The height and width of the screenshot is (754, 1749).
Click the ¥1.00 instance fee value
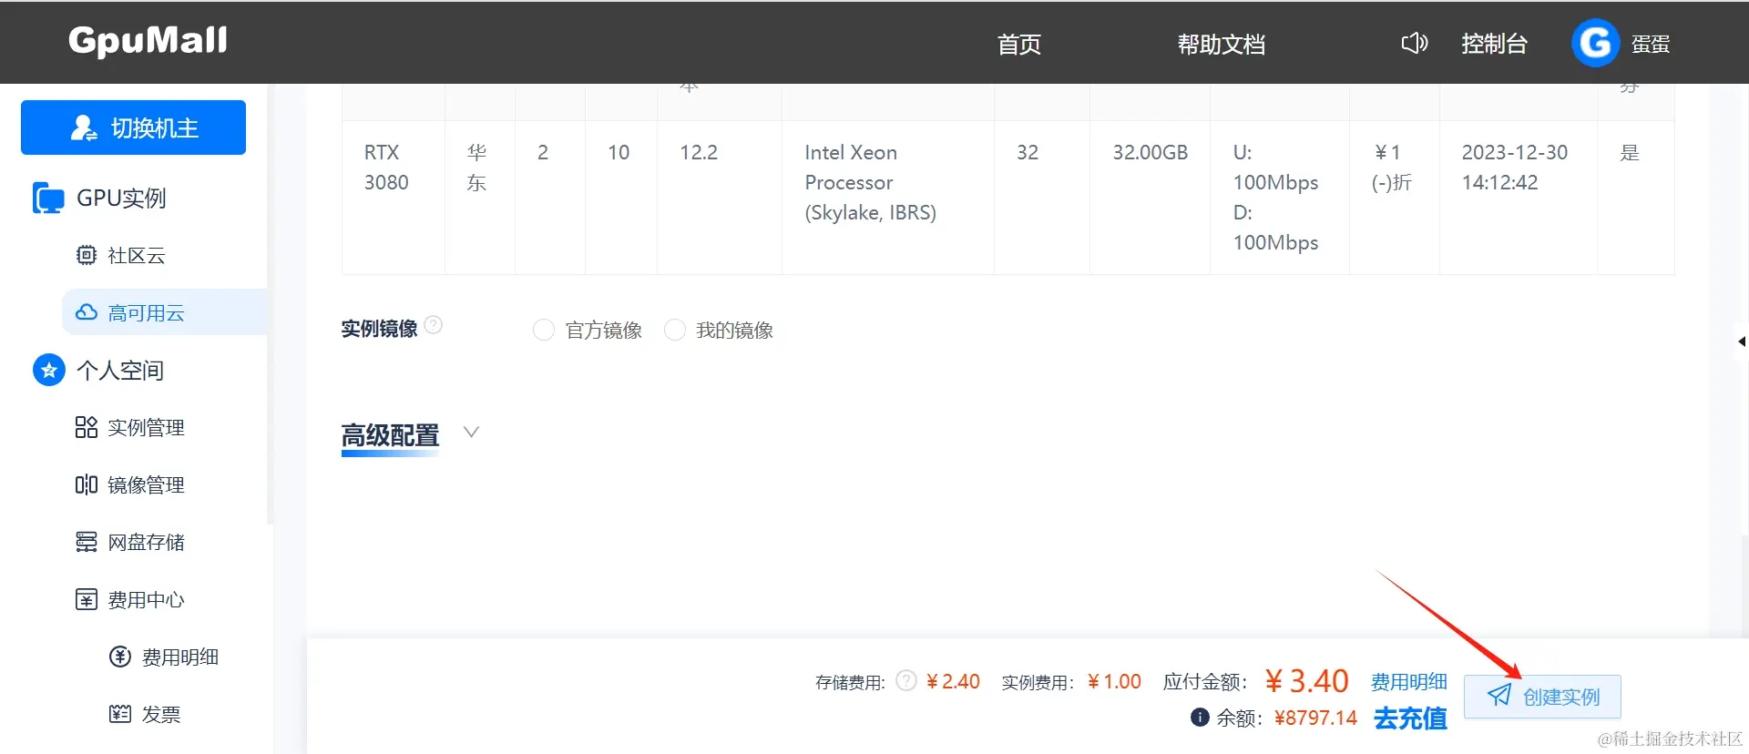pyautogui.click(x=1114, y=681)
